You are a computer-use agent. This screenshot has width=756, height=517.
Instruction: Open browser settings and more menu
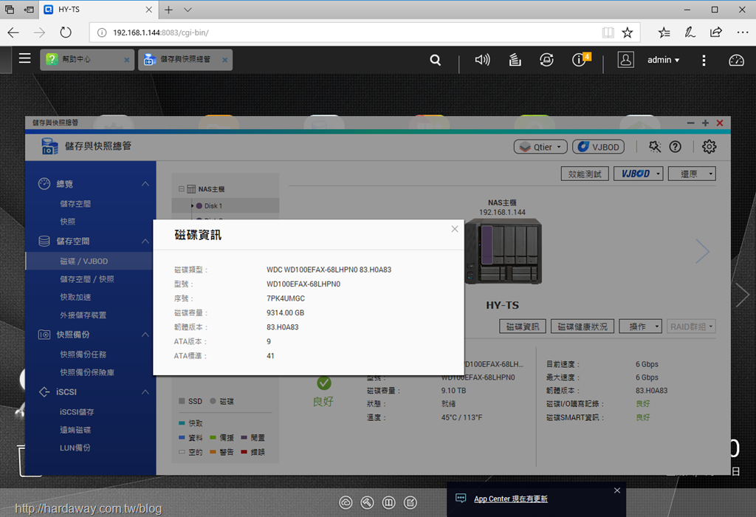(743, 32)
